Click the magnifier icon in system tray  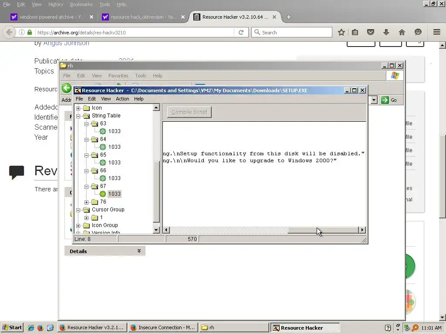[x=415, y=328]
